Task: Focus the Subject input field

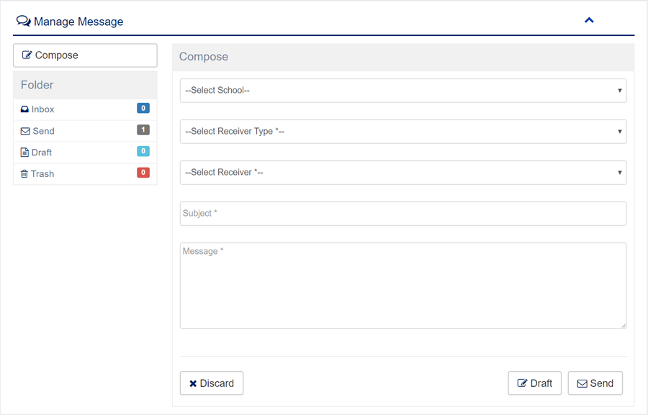Action: (402, 214)
